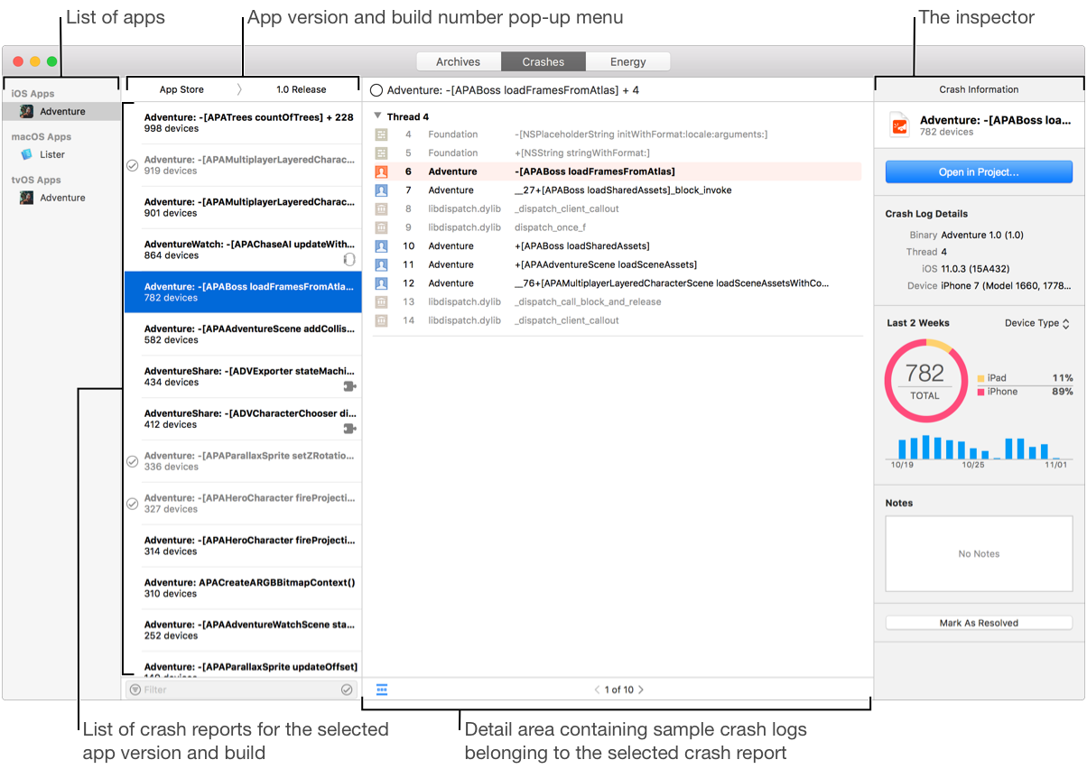Select frame 12 APAMultiplayerLayeredCharacterScene
The image size is (1087, 769).
[x=618, y=283]
